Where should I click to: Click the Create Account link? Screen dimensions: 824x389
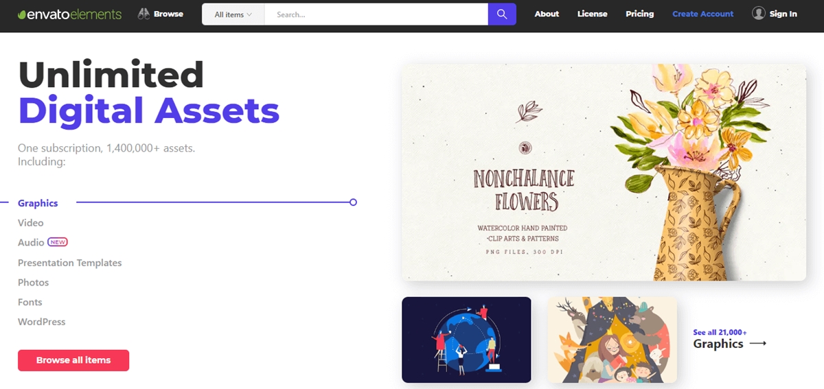coord(702,14)
